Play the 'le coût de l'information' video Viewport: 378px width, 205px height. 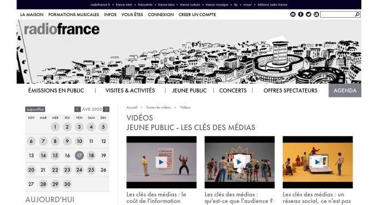pyautogui.click(x=161, y=162)
